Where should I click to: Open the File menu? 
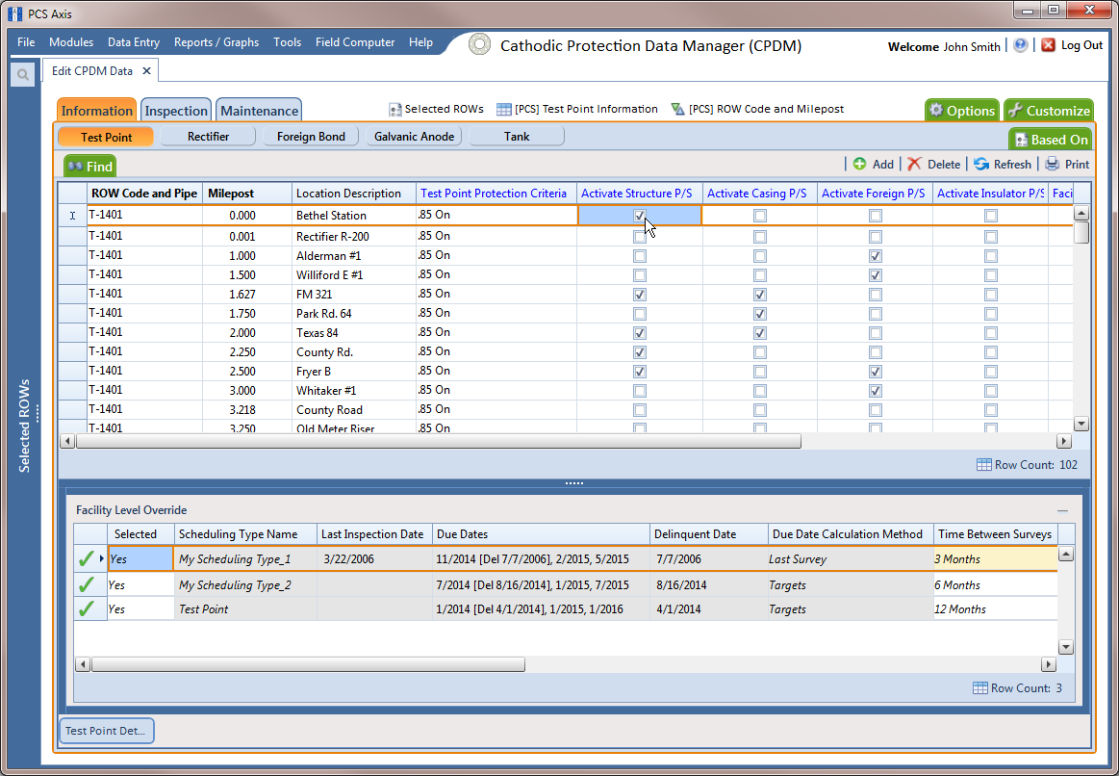(26, 42)
